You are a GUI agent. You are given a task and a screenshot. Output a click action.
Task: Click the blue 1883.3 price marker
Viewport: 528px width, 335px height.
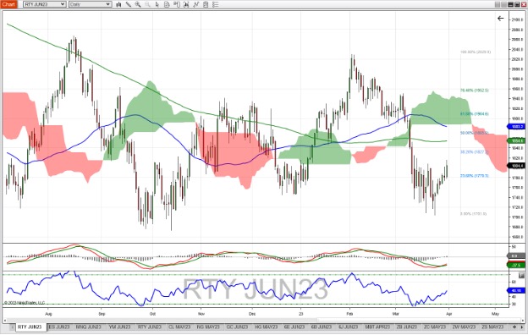(x=515, y=127)
